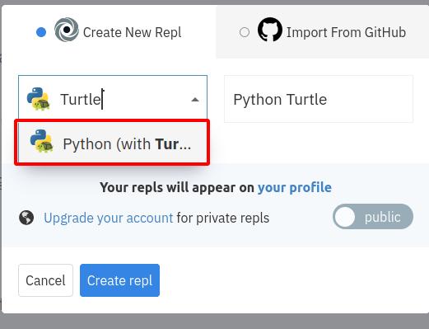Toggle the public visibility switch
This screenshot has width=429, height=329.
click(x=373, y=217)
